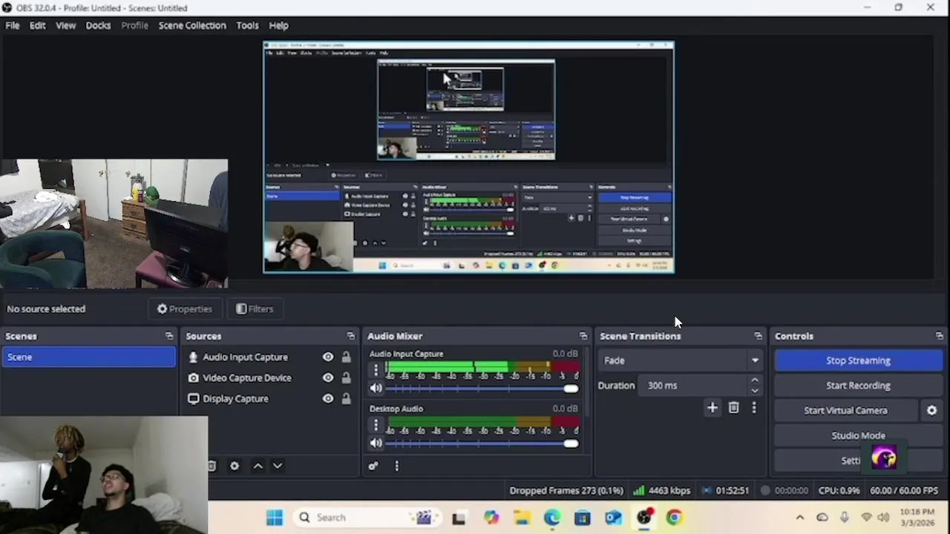950x534 pixels.
Task: Click the Filters button
Action: (255, 309)
